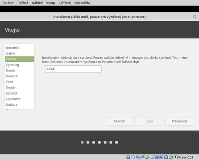Select Dansk in the language list
This screenshot has height=160, width=199.
pos(20,70)
